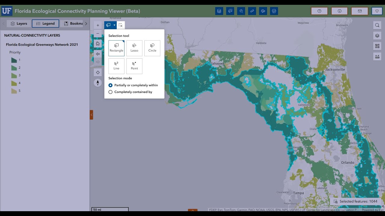Find my location on the map

pyautogui.click(x=98, y=72)
